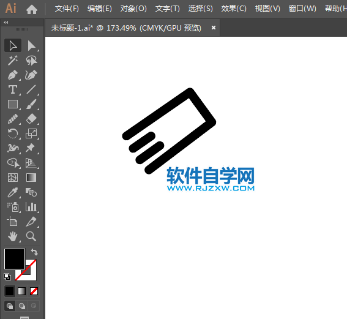The image size is (347, 319).
Task: Select the Line Segment tool
Action: click(31, 89)
